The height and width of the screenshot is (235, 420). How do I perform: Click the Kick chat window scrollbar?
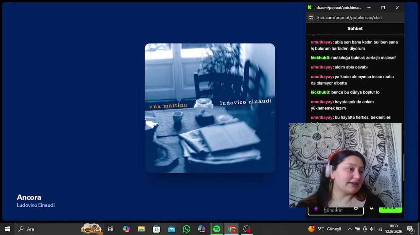click(x=403, y=167)
